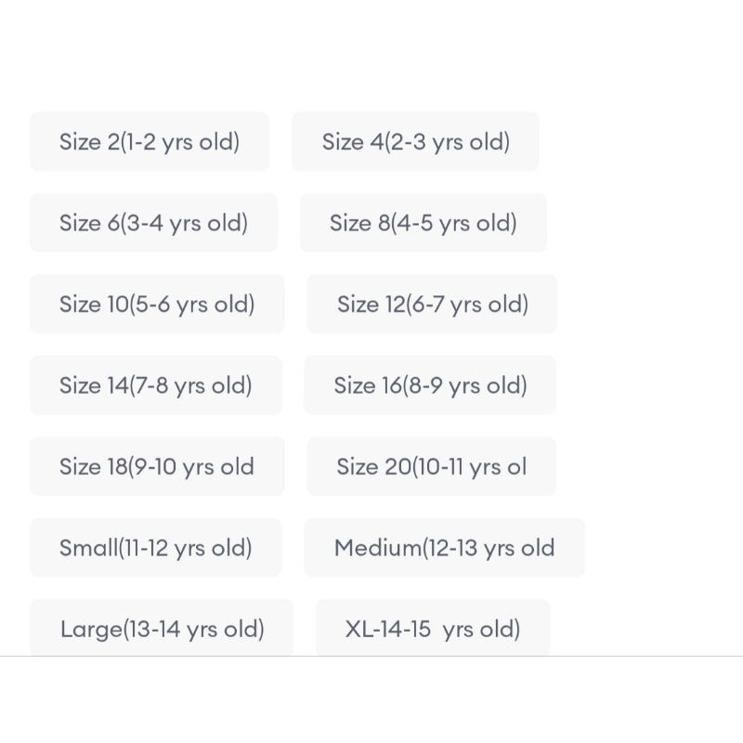Choose Size 4 (2-3 yrs old)
Screen dimensions: 743x743
tap(415, 142)
